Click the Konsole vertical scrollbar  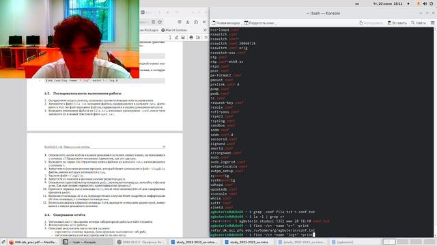click(435, 132)
